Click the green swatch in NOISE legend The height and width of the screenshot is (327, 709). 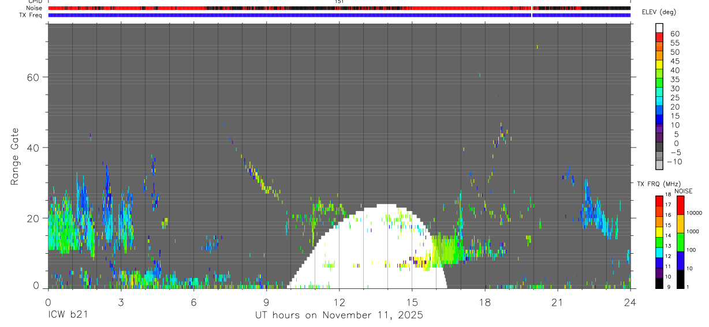coord(680,242)
